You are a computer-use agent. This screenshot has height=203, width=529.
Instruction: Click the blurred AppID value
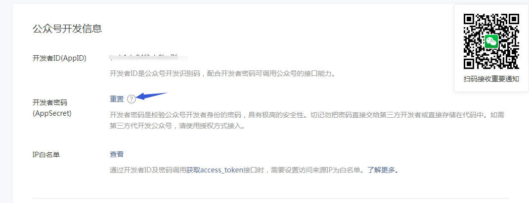(149, 58)
